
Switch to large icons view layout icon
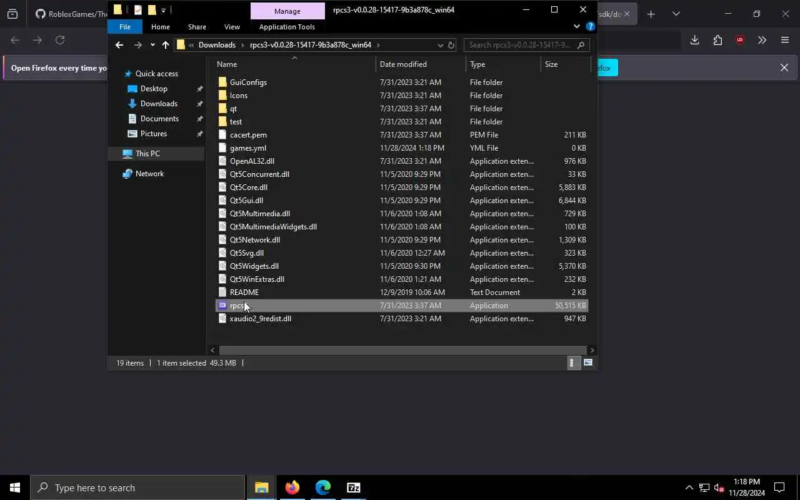(588, 362)
